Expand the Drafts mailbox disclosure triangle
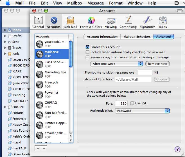This screenshot has height=157, width=185. (x=5, y=36)
